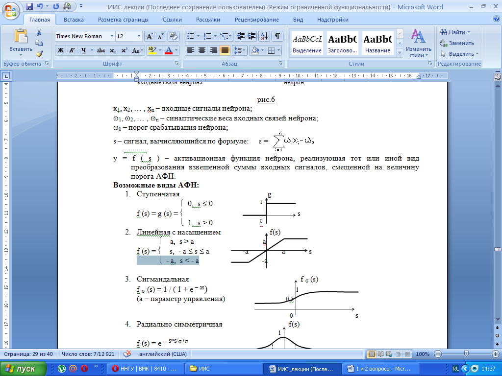Cut selection with the scissors icon

tap(39, 32)
